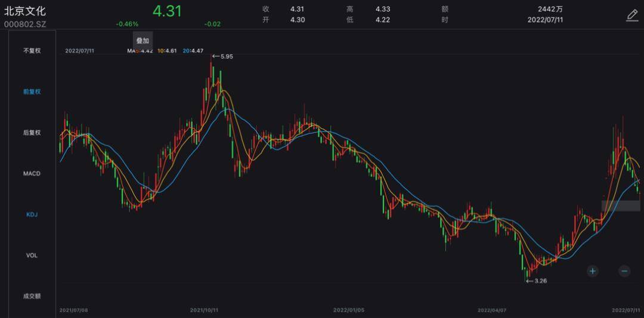Viewport: 644px width, 318px height.
Task: Click the current price 4.31 in green
Action: click(x=167, y=11)
